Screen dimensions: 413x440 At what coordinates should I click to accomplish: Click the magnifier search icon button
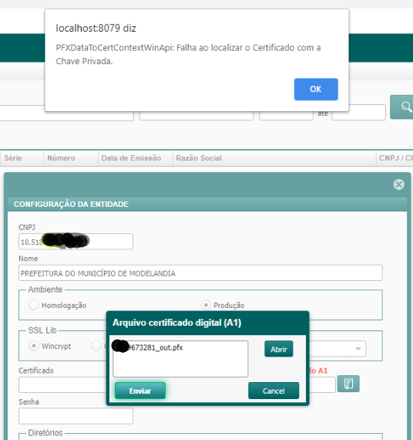click(x=402, y=107)
